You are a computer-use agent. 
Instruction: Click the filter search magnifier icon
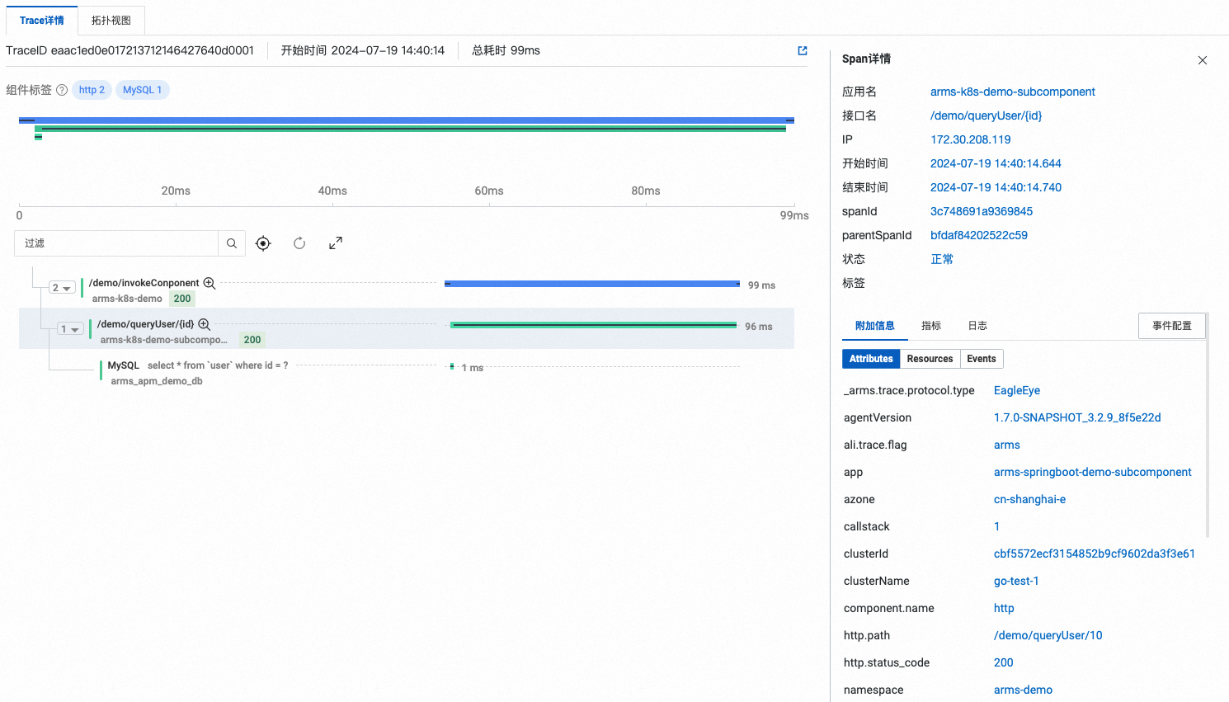[x=232, y=243]
